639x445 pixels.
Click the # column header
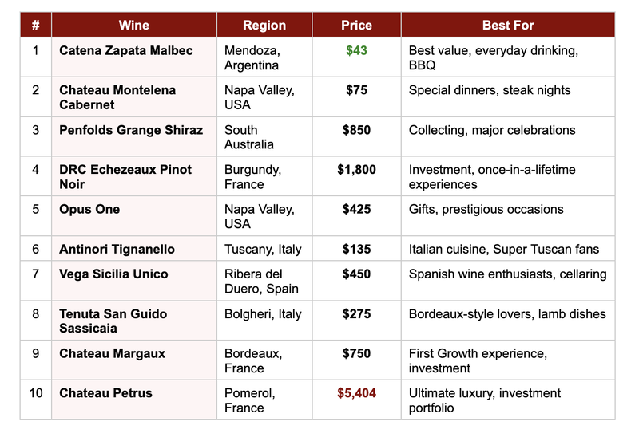36,25
